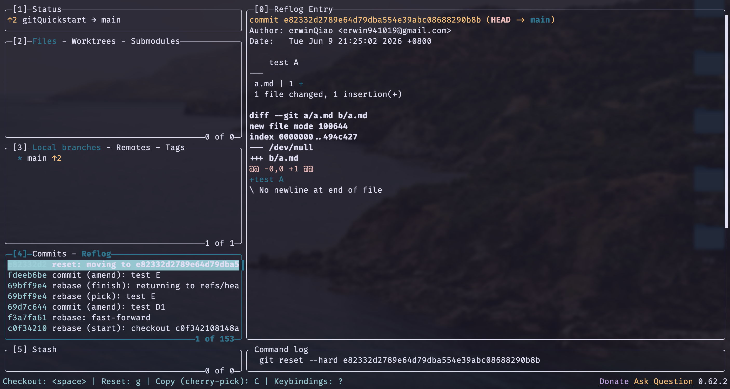The image size is (730, 389).
Task: Open the Tags tab
Action: [175, 148]
